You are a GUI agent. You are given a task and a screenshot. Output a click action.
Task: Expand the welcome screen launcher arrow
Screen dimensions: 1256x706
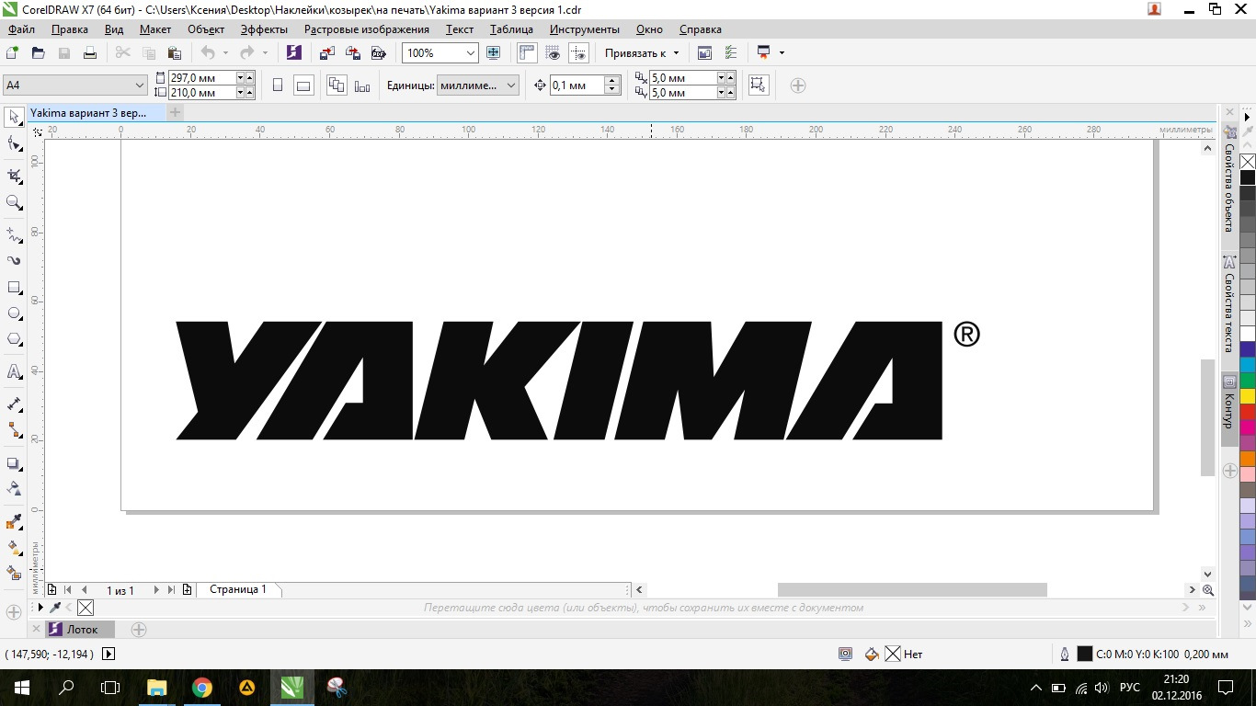tap(782, 53)
